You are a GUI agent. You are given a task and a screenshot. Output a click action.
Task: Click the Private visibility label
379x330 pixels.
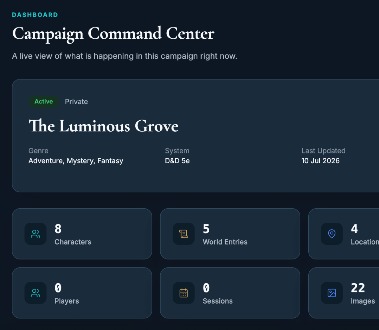coord(76,102)
